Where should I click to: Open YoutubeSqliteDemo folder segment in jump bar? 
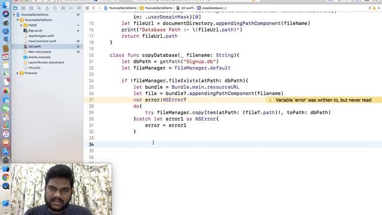coord(156,8)
